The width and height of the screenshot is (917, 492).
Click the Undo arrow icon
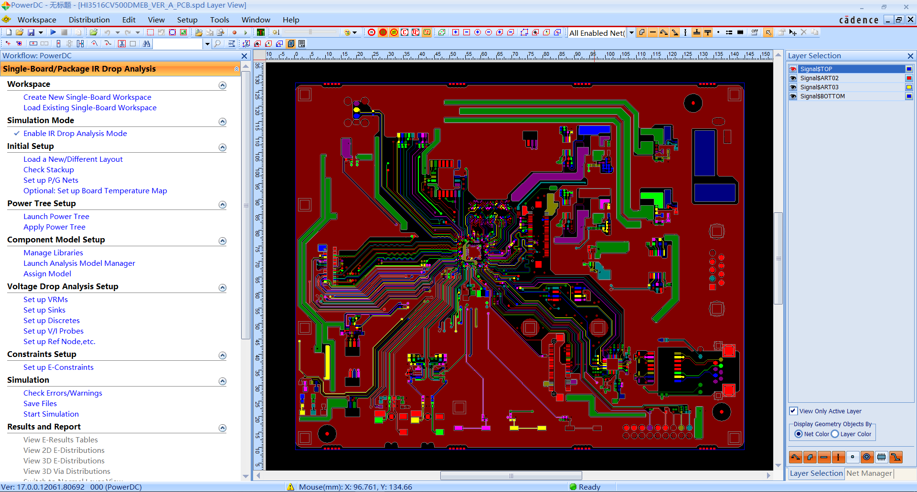107,32
